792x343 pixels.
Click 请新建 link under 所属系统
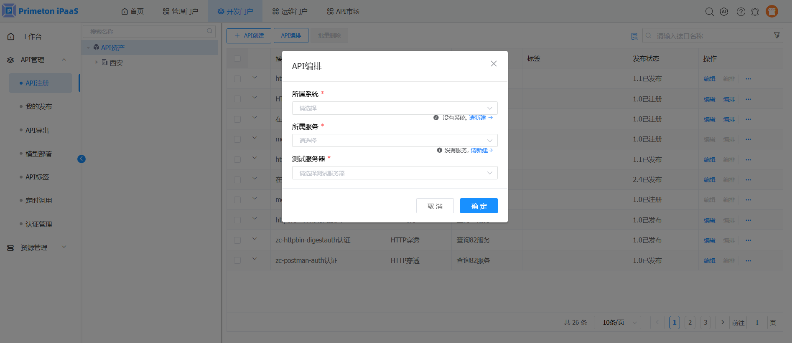[x=477, y=118]
